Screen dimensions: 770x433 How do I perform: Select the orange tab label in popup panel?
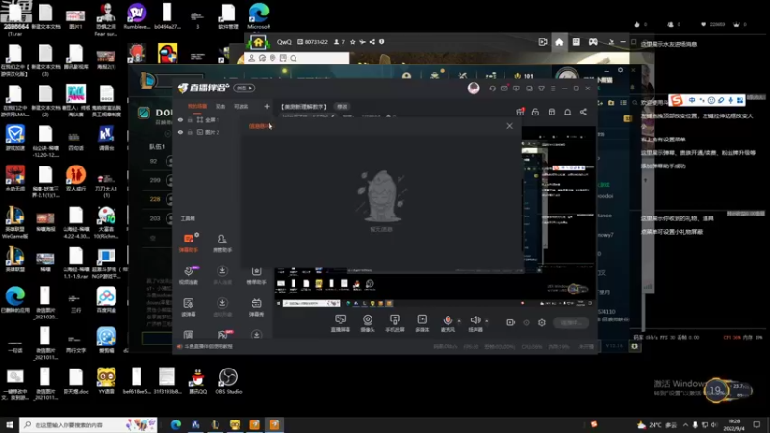259,126
